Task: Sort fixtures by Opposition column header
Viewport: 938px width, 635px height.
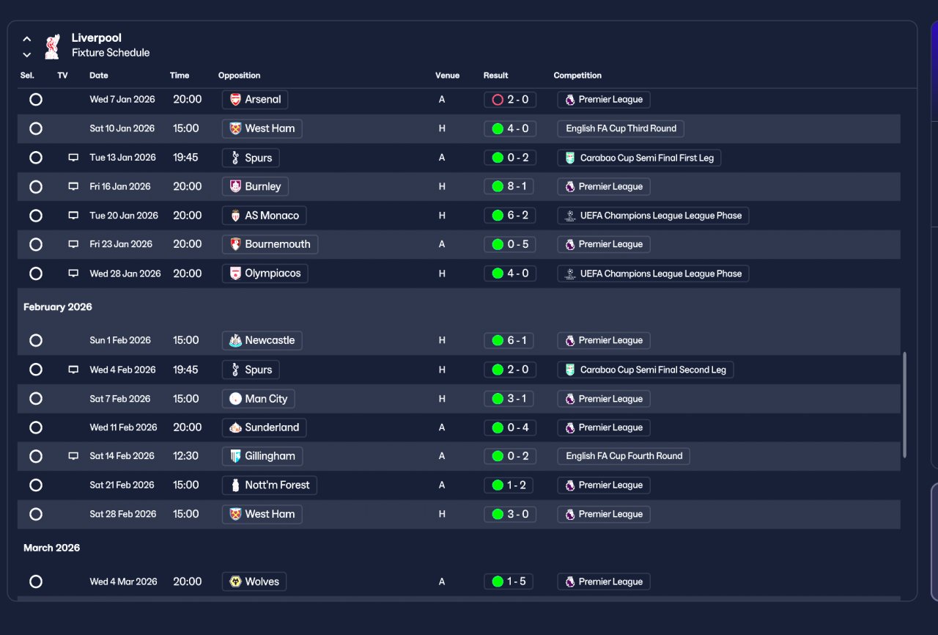Action: pyautogui.click(x=239, y=76)
